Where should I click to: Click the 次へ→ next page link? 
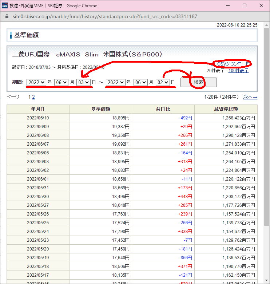coord(250,97)
